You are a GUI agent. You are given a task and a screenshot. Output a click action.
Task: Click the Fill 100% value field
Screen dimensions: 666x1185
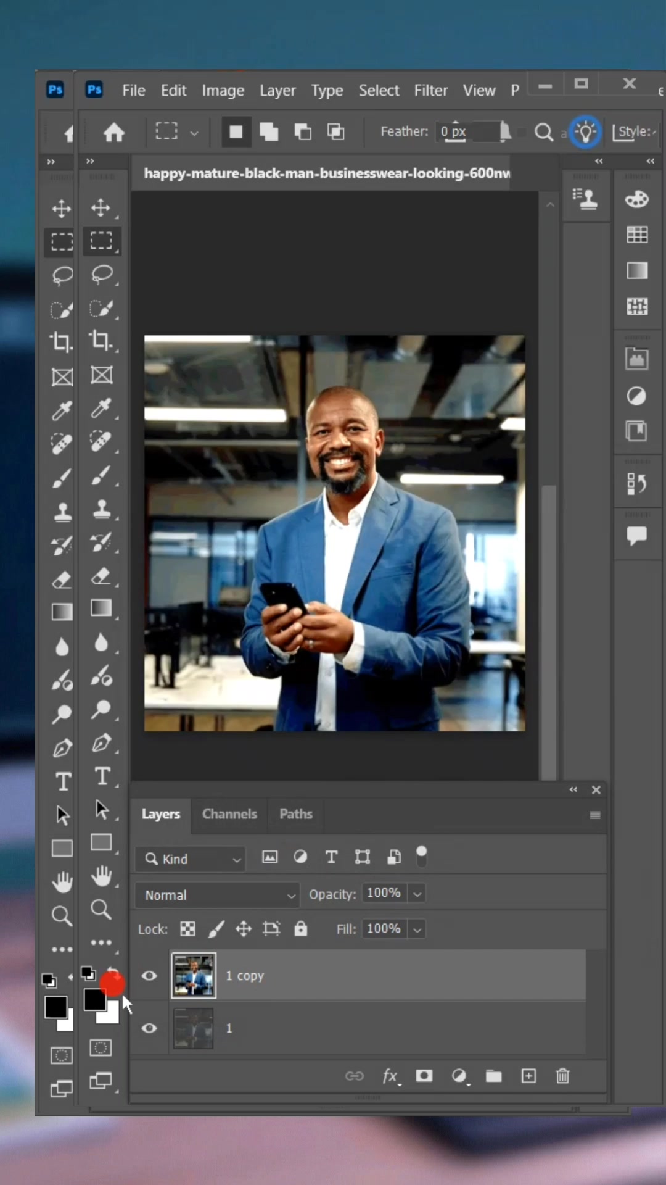pyautogui.click(x=384, y=929)
